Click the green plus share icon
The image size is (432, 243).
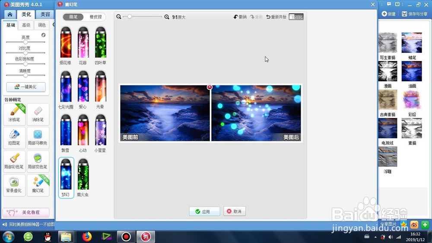point(425,225)
